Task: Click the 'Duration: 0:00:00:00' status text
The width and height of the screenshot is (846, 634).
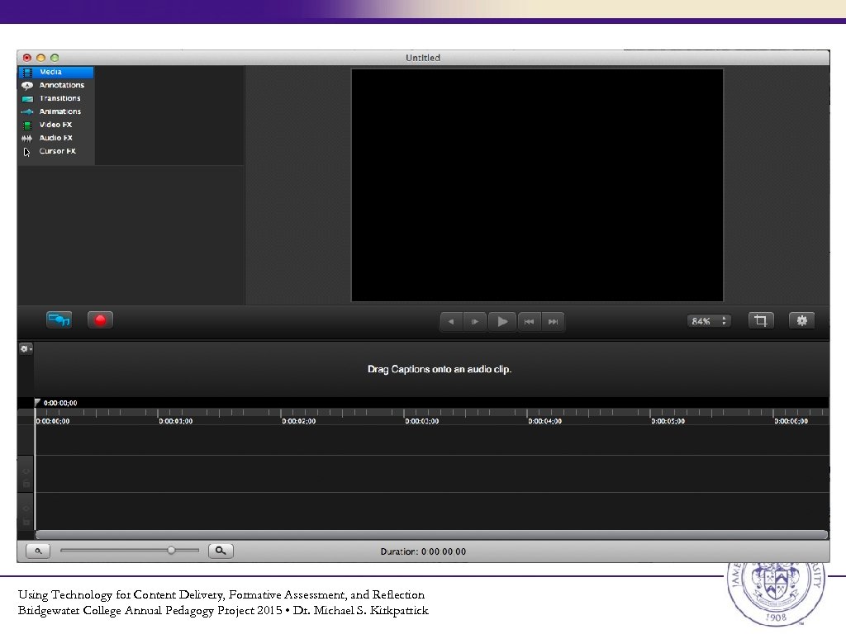Action: tap(423, 551)
